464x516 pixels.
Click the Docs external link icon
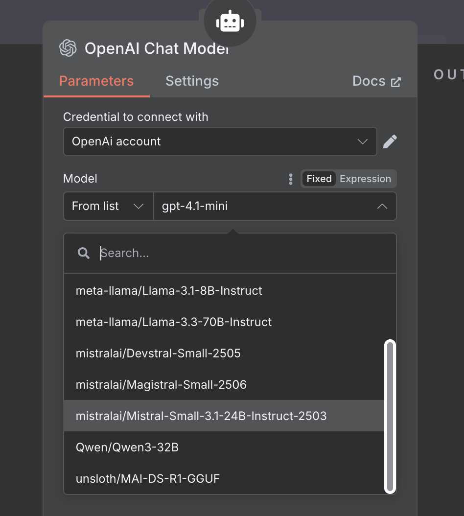(x=396, y=82)
